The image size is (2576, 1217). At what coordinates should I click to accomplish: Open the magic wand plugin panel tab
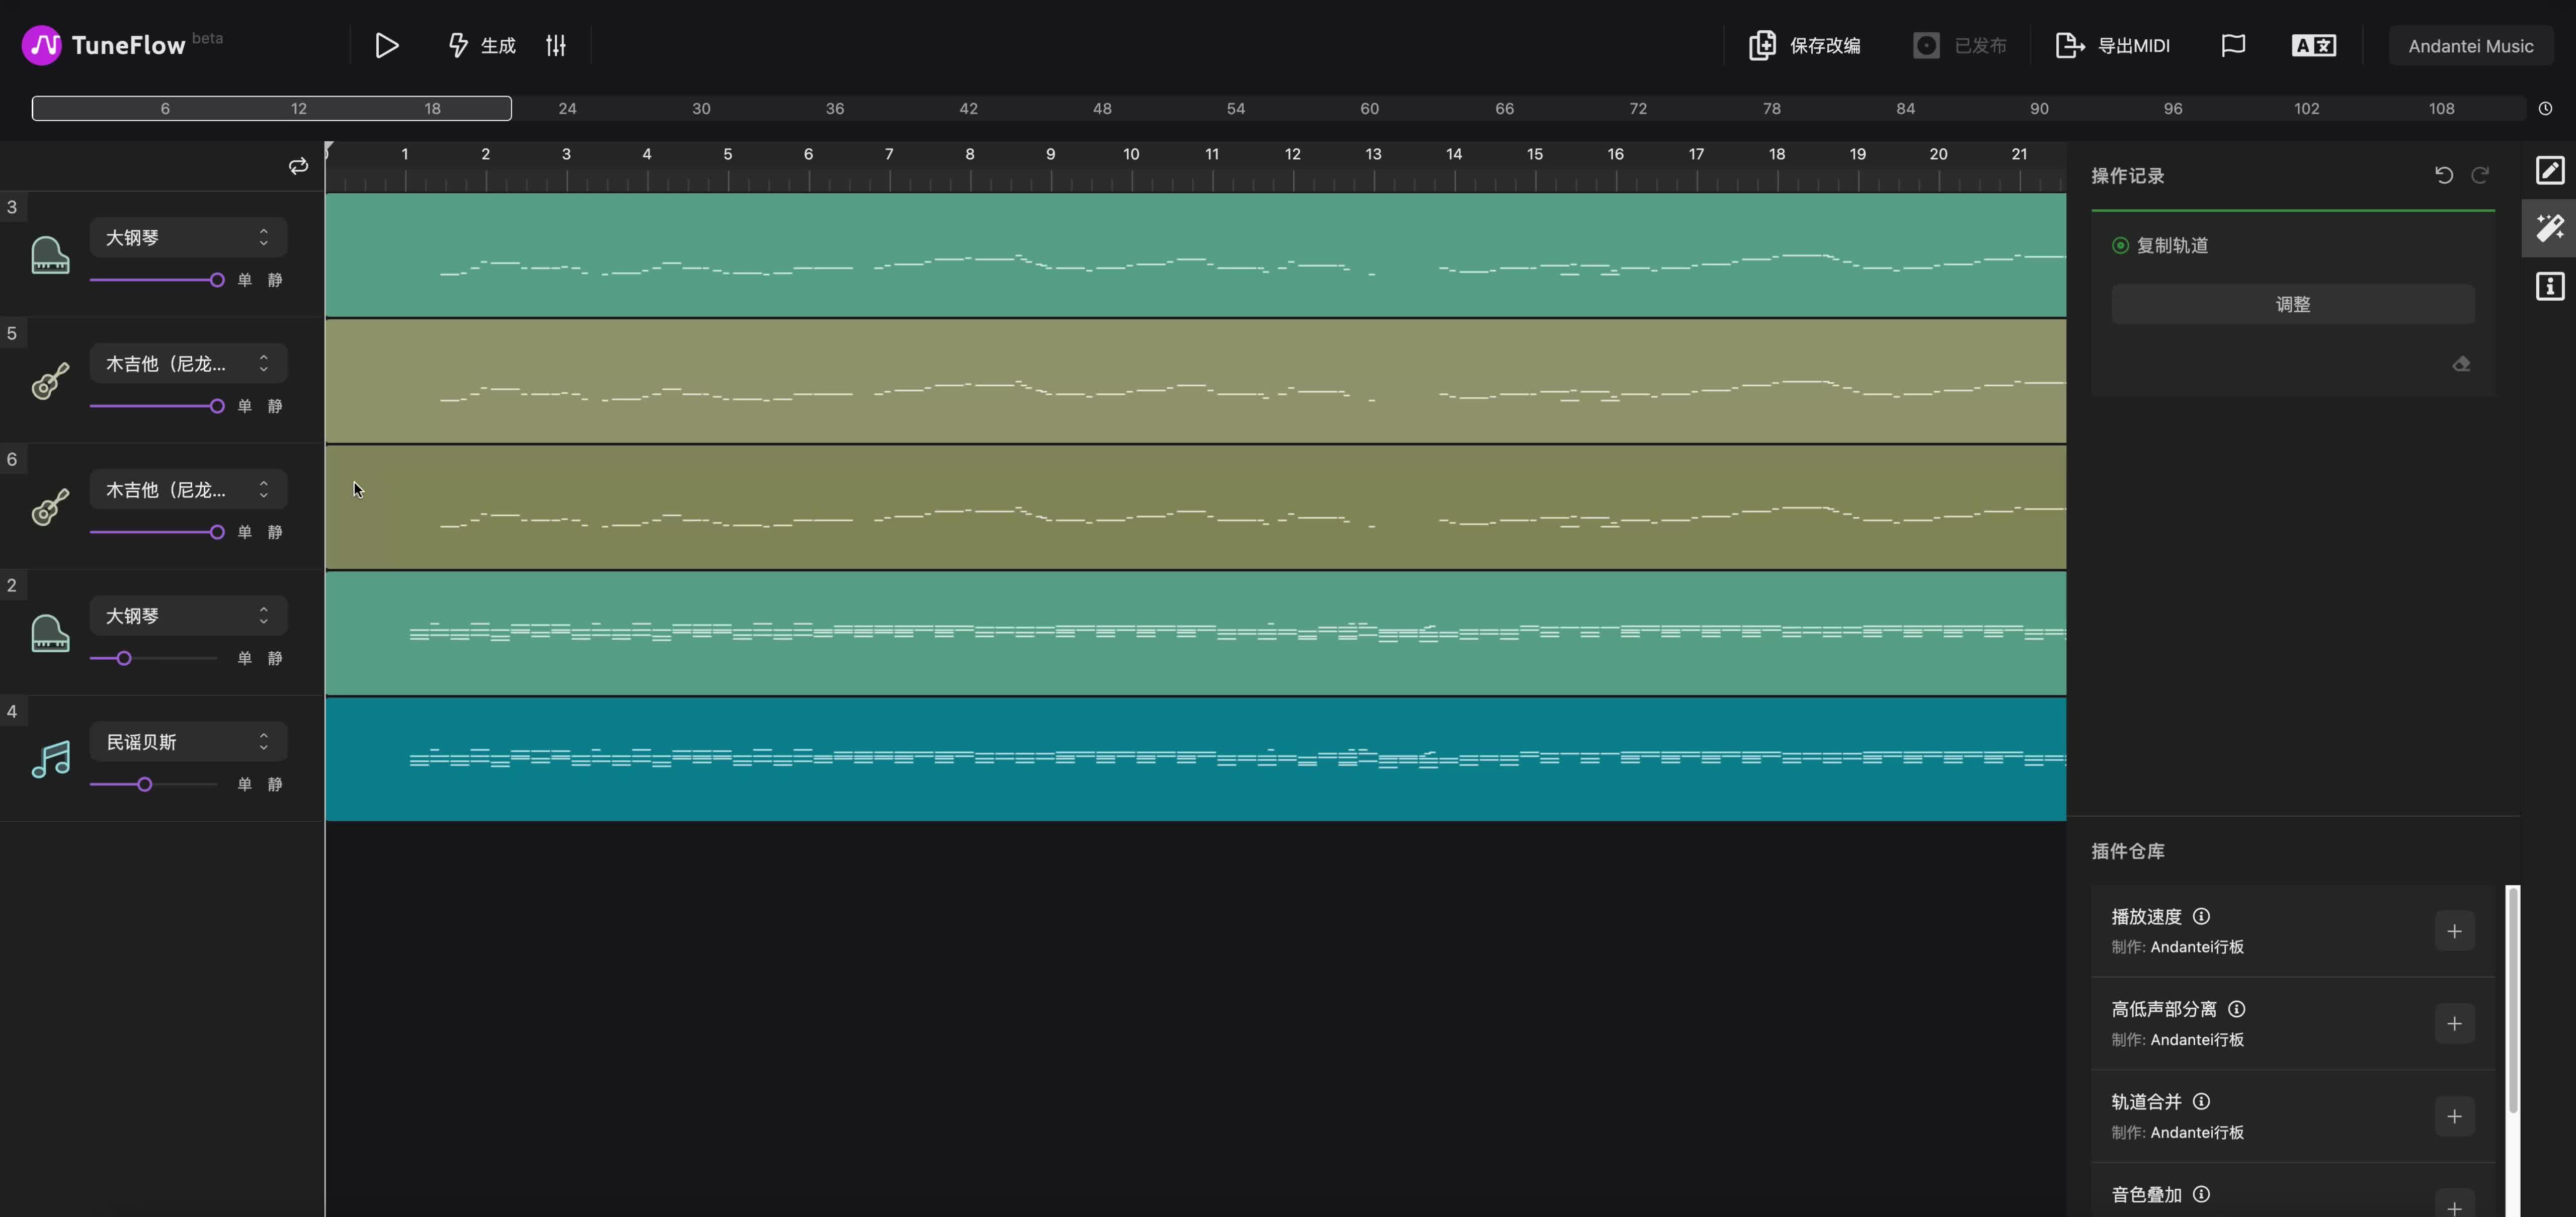coord(2549,228)
